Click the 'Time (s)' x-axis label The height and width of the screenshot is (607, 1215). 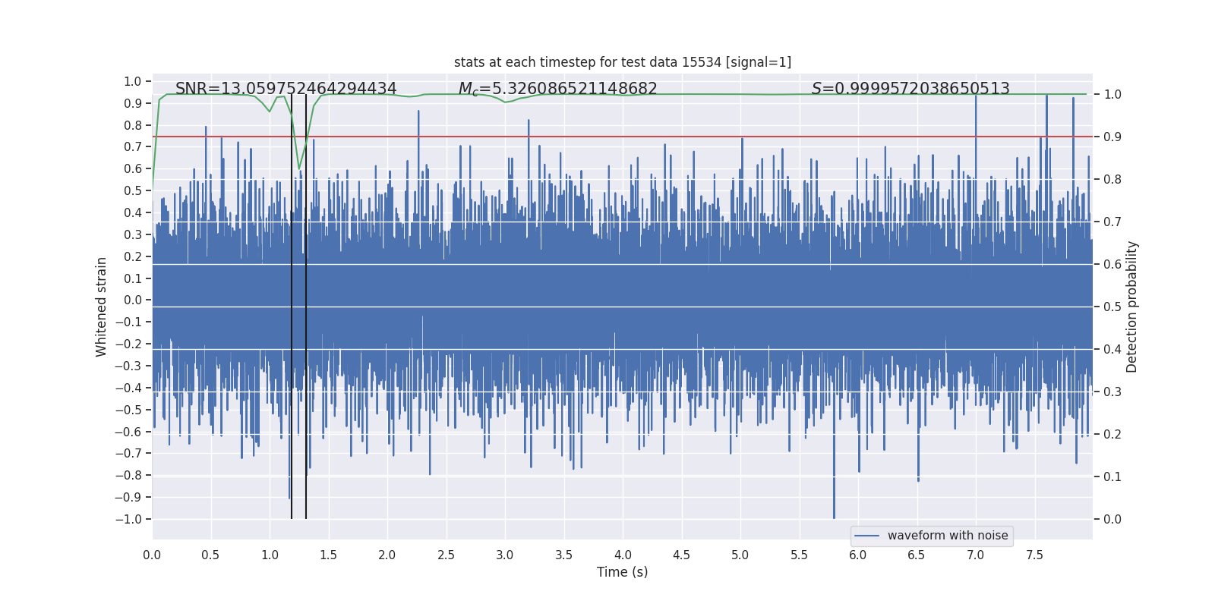(623, 572)
